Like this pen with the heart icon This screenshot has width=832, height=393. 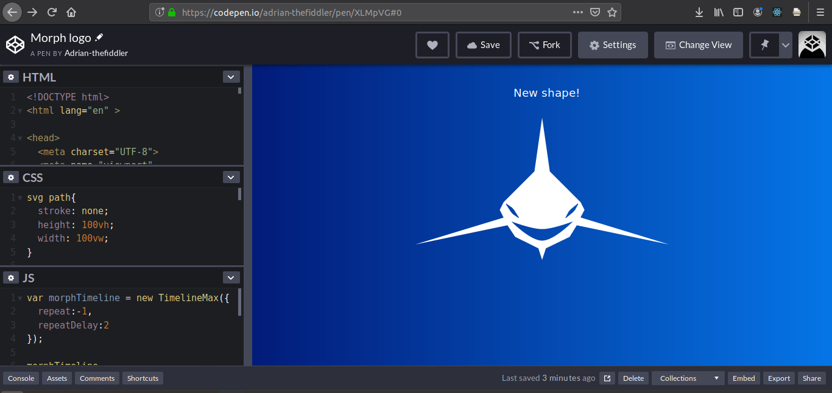point(432,44)
